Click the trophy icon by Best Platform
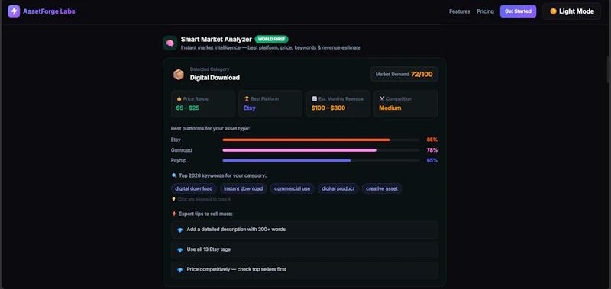 [246, 99]
